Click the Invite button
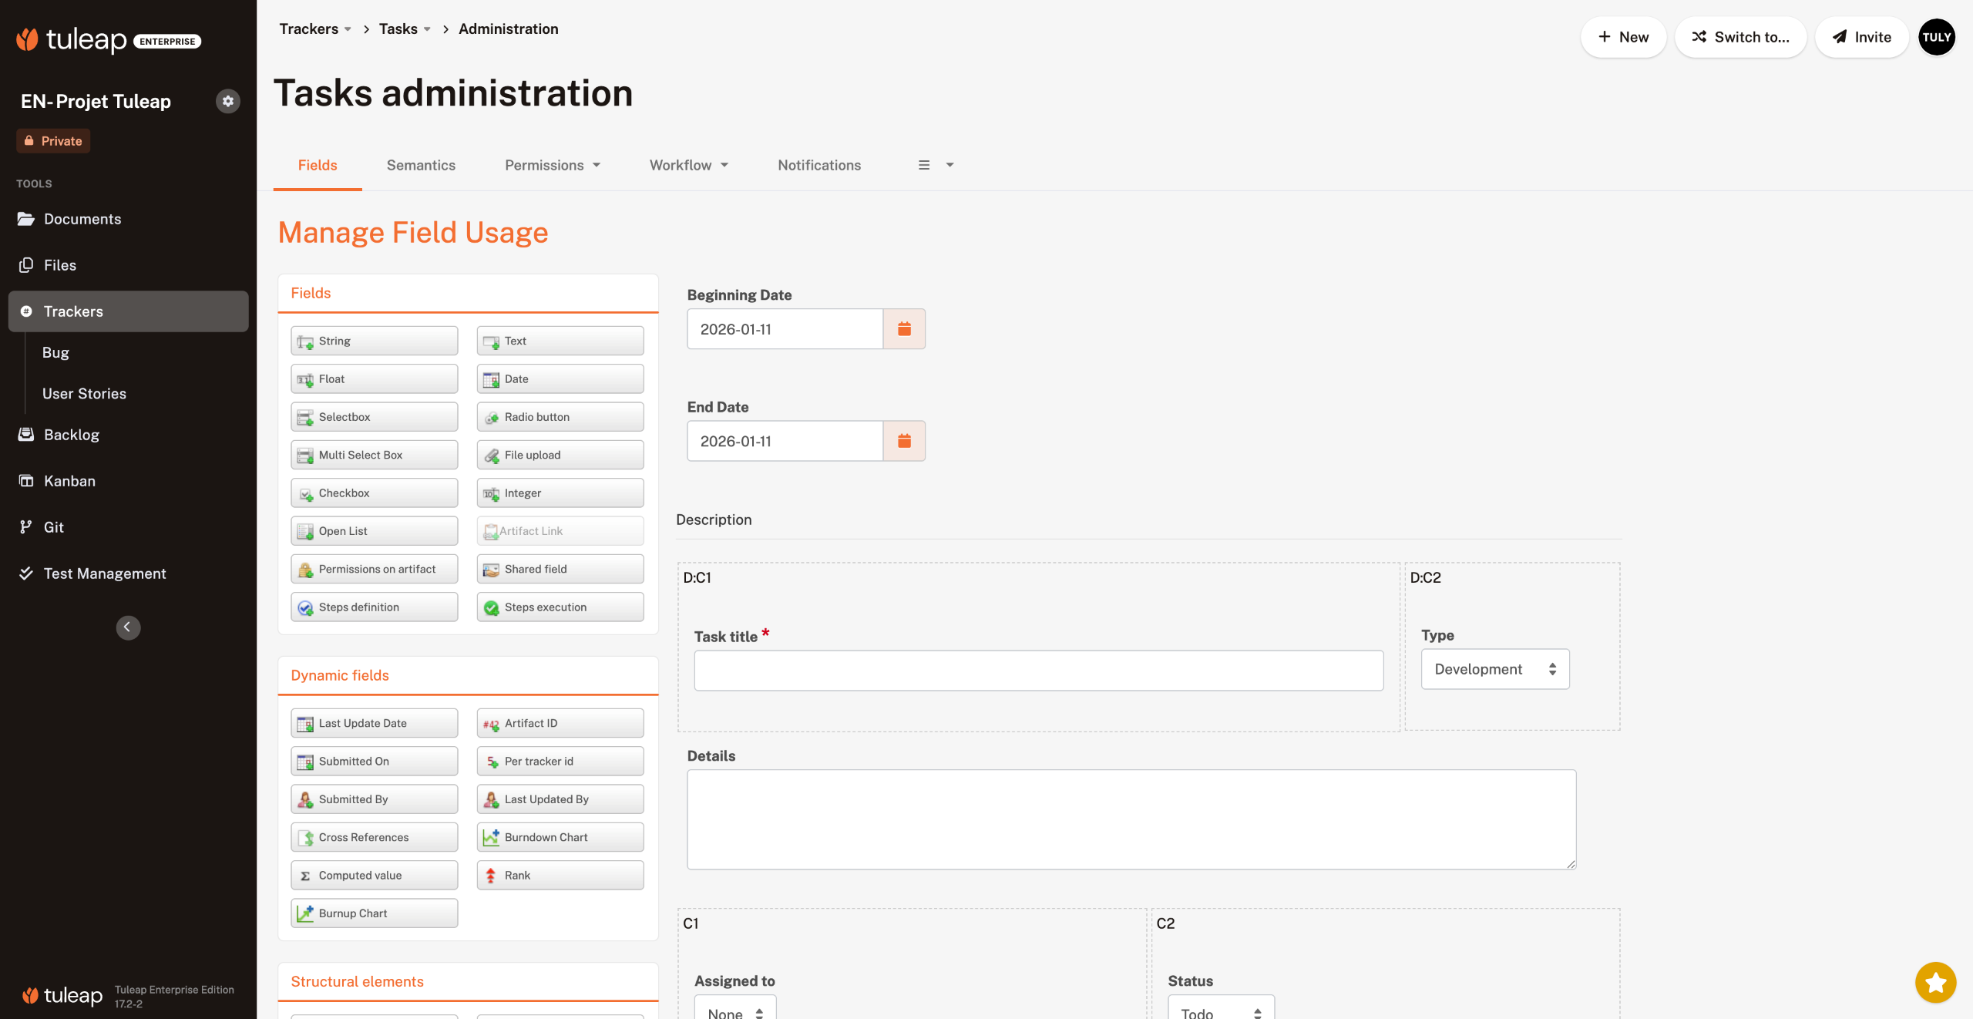 pyautogui.click(x=1861, y=37)
